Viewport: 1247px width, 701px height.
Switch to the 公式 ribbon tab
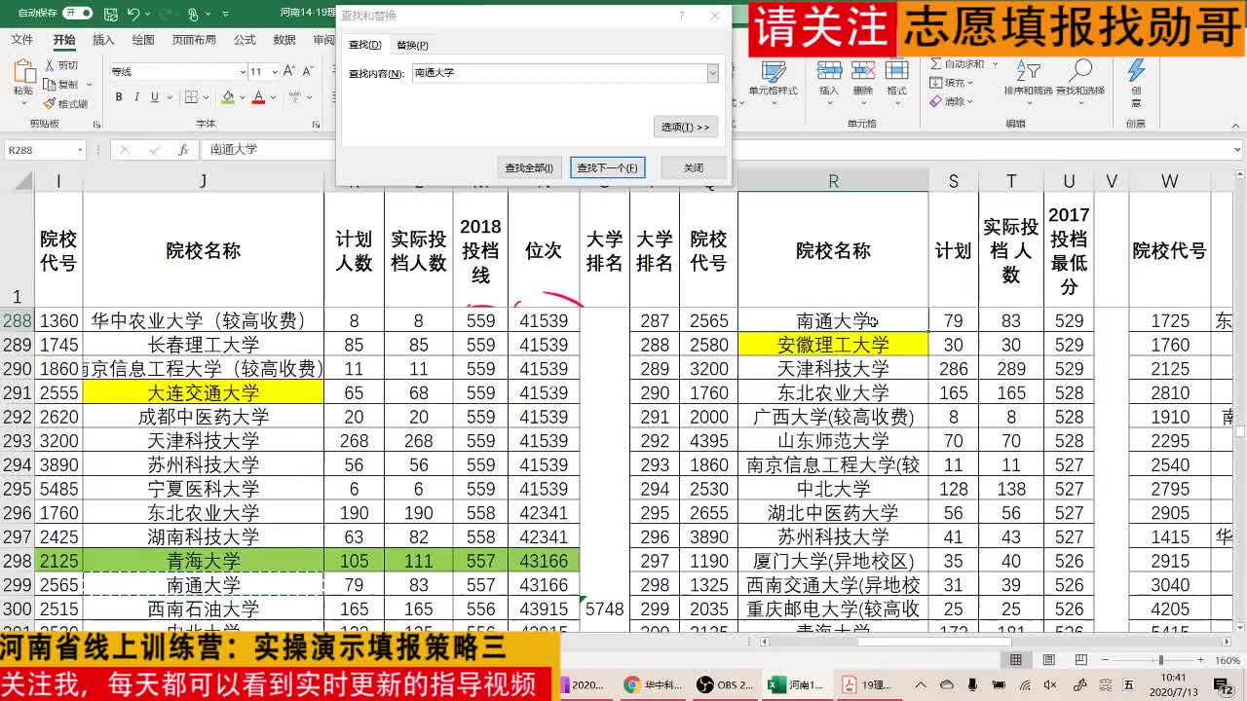tap(245, 40)
